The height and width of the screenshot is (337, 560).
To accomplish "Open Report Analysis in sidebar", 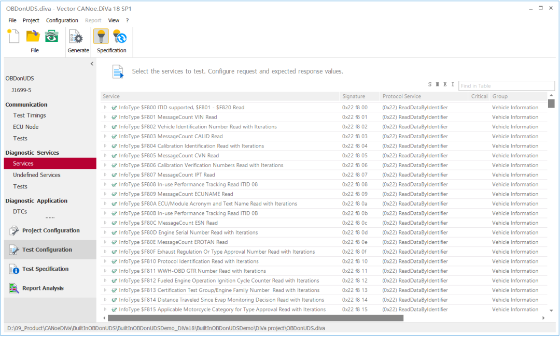I will [43, 288].
